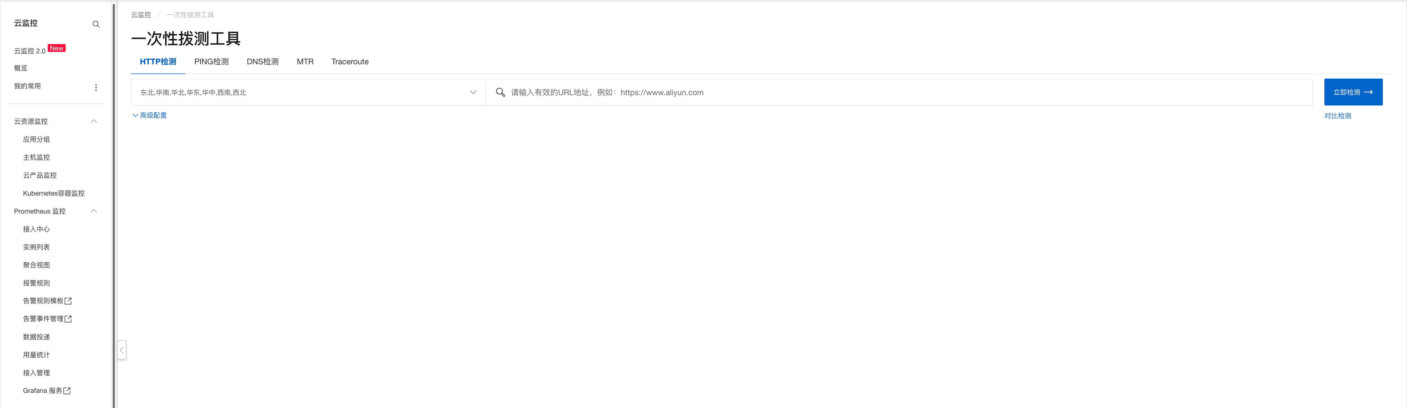Viewport: 1407px width, 408px height.
Task: Click 云监控 in the breadcrumb
Action: 141,15
